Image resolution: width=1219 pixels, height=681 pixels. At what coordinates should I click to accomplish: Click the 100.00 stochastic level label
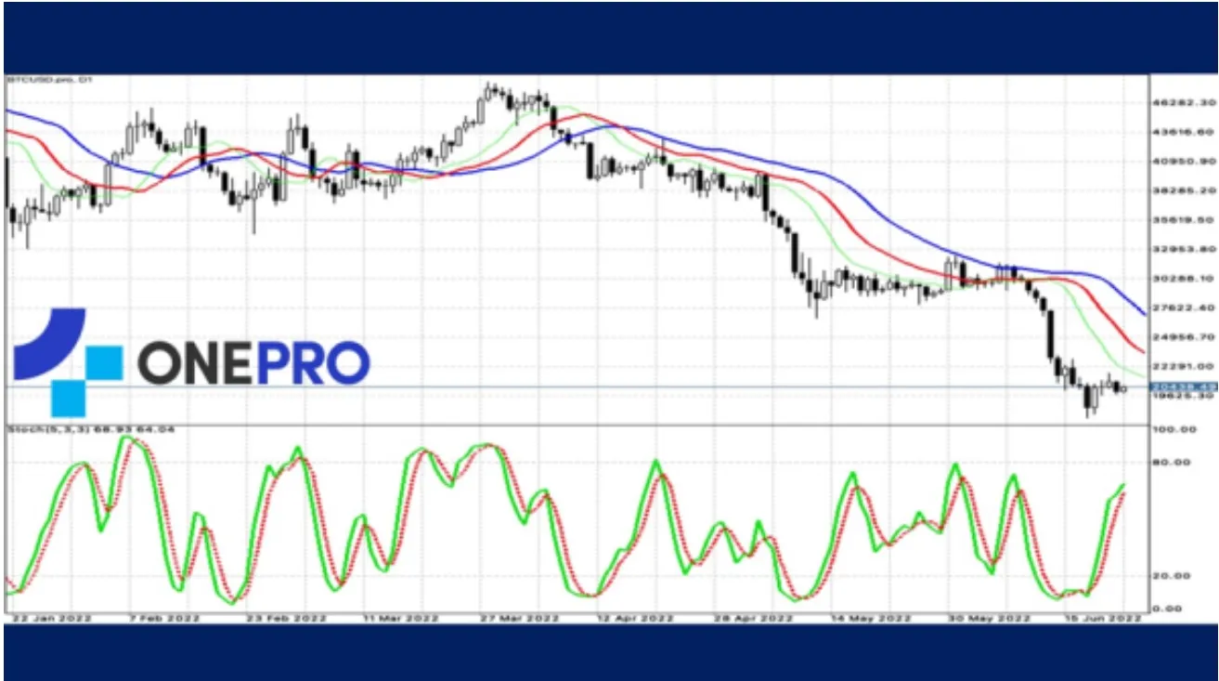point(1174,430)
